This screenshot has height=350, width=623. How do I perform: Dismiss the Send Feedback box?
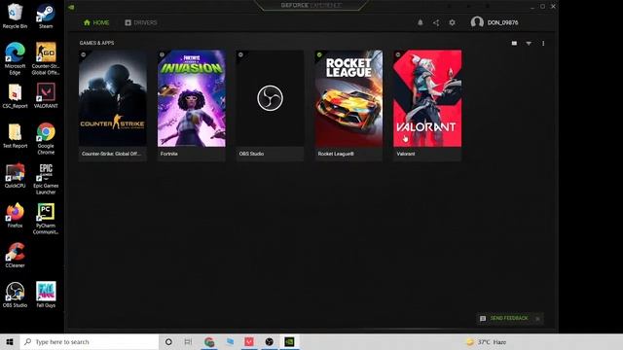(537, 319)
